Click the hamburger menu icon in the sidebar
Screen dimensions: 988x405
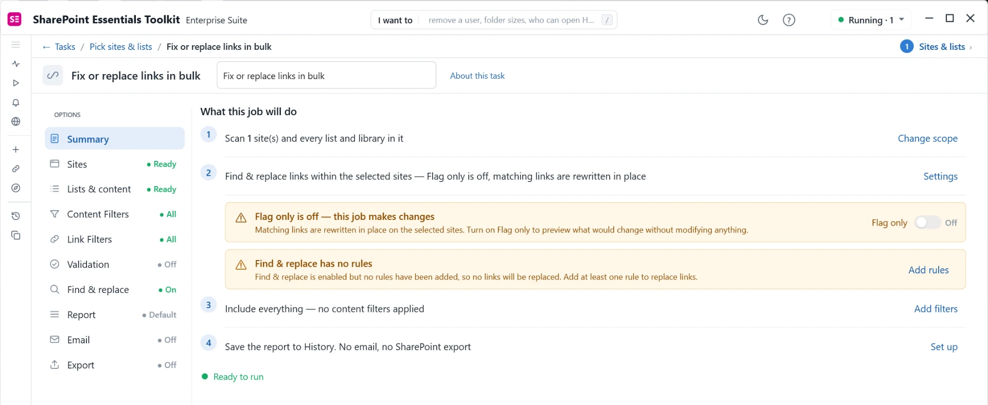pos(16,45)
